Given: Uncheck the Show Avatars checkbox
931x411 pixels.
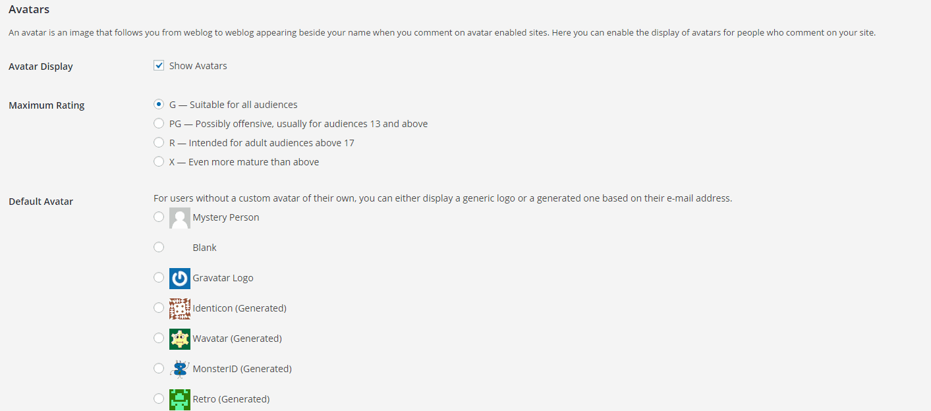Looking at the screenshot, I should click(x=159, y=65).
